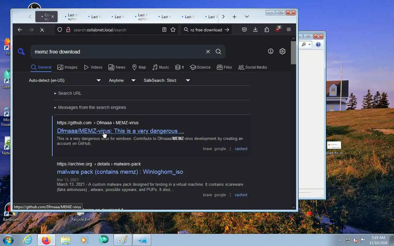This screenshot has height=246, width=394.
Task: Submit the toolbar search with the arrow
Action: [227, 30]
